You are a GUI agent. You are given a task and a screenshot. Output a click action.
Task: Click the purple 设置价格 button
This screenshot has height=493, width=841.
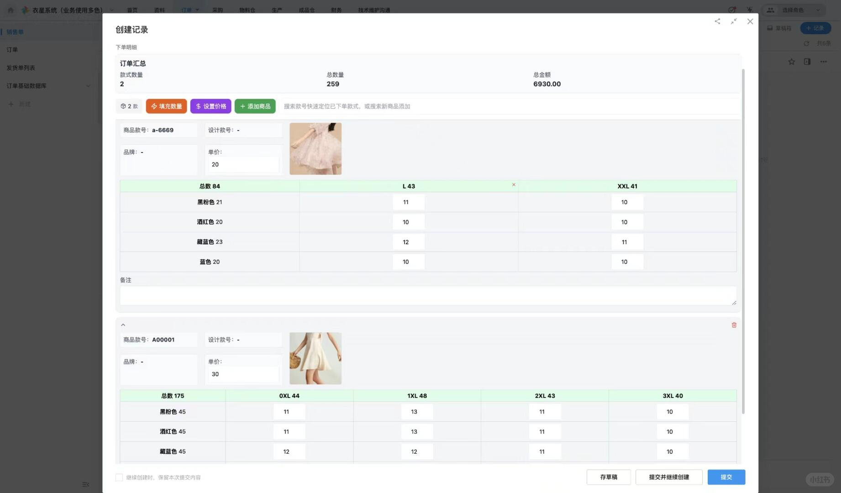210,106
